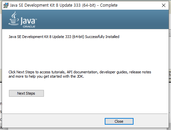The height and width of the screenshot is (130, 171).
Task: Click the installer icon in title bar
Action: coord(6,5)
